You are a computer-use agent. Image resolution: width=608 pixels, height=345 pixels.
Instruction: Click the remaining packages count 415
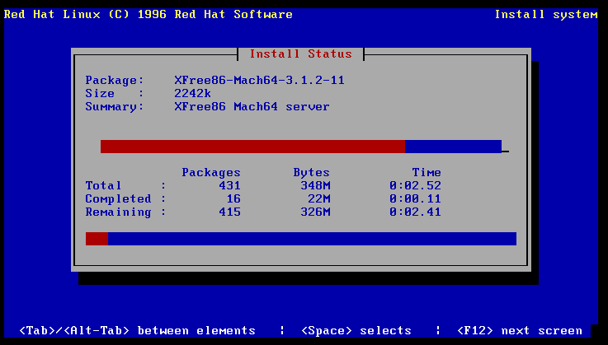229,212
